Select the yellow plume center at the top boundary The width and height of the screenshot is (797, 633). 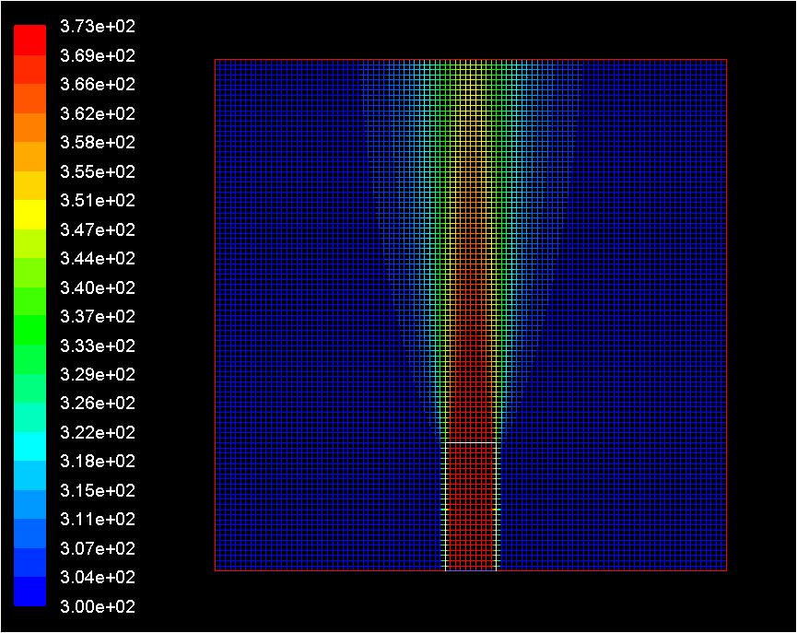tap(471, 64)
